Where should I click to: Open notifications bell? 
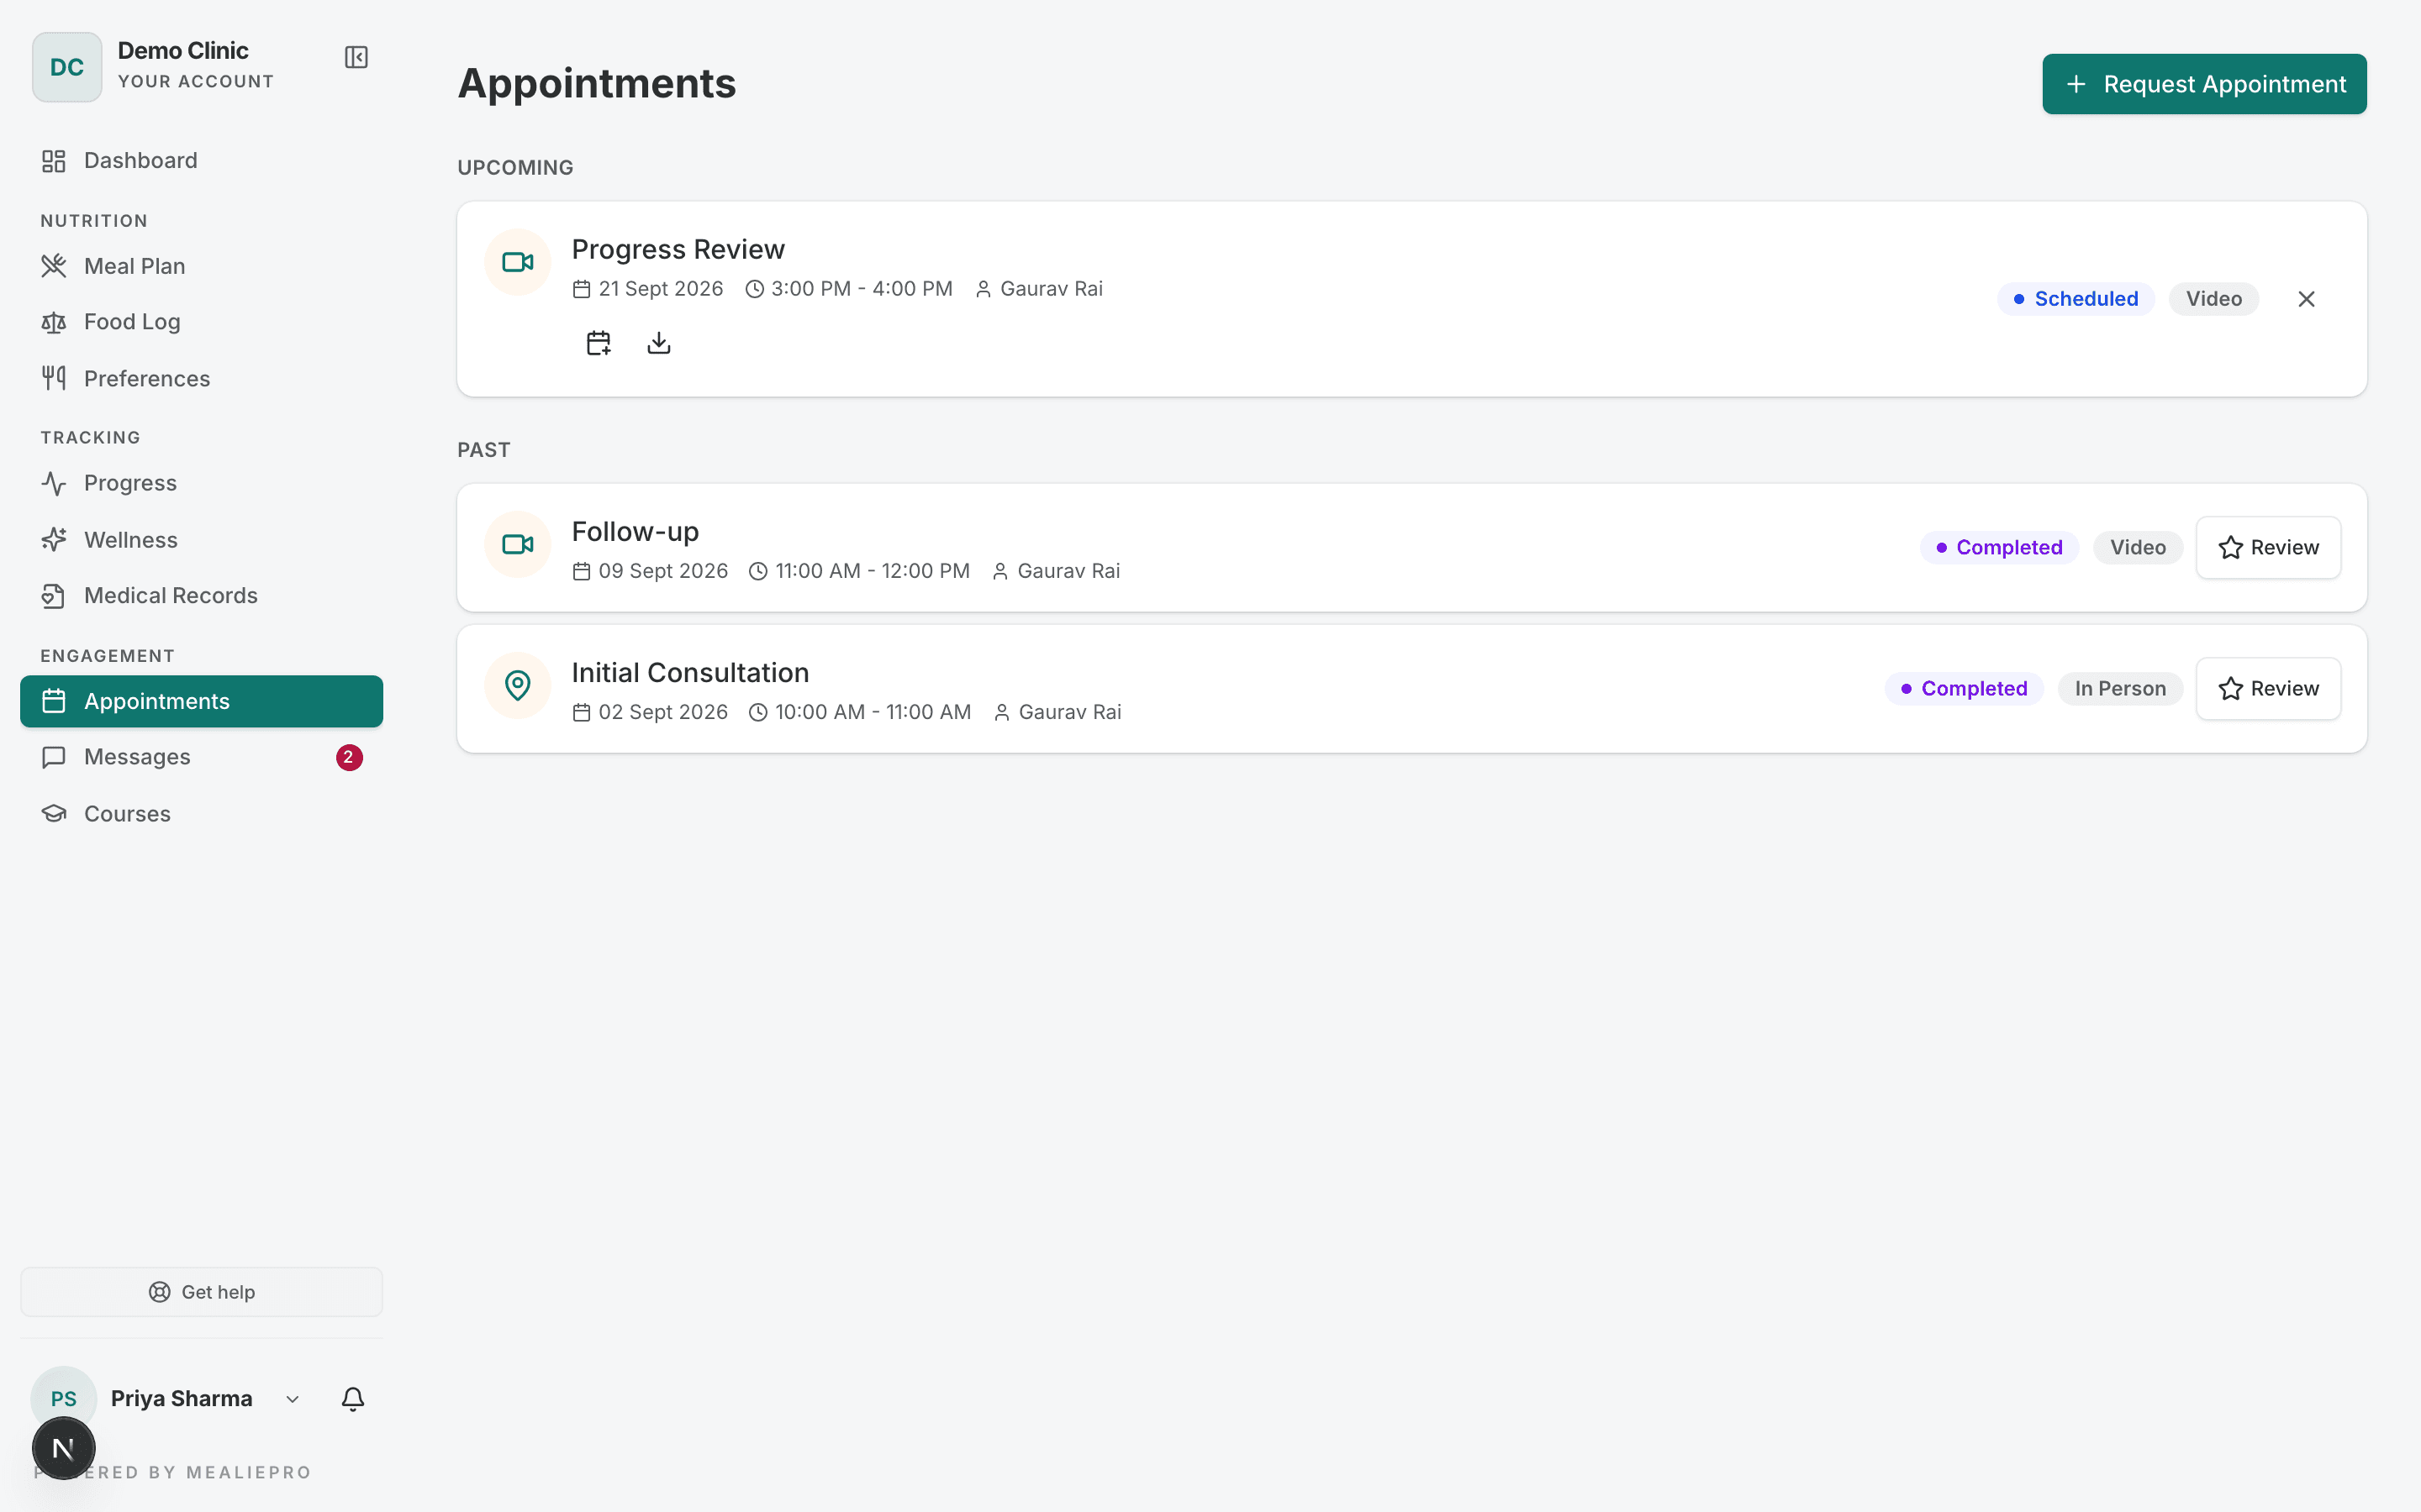coord(353,1399)
